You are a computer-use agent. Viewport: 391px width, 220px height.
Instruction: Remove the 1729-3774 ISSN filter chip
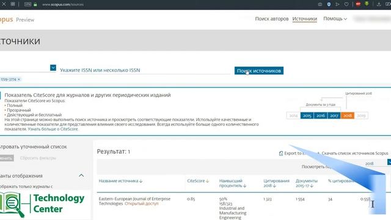coord(19,79)
